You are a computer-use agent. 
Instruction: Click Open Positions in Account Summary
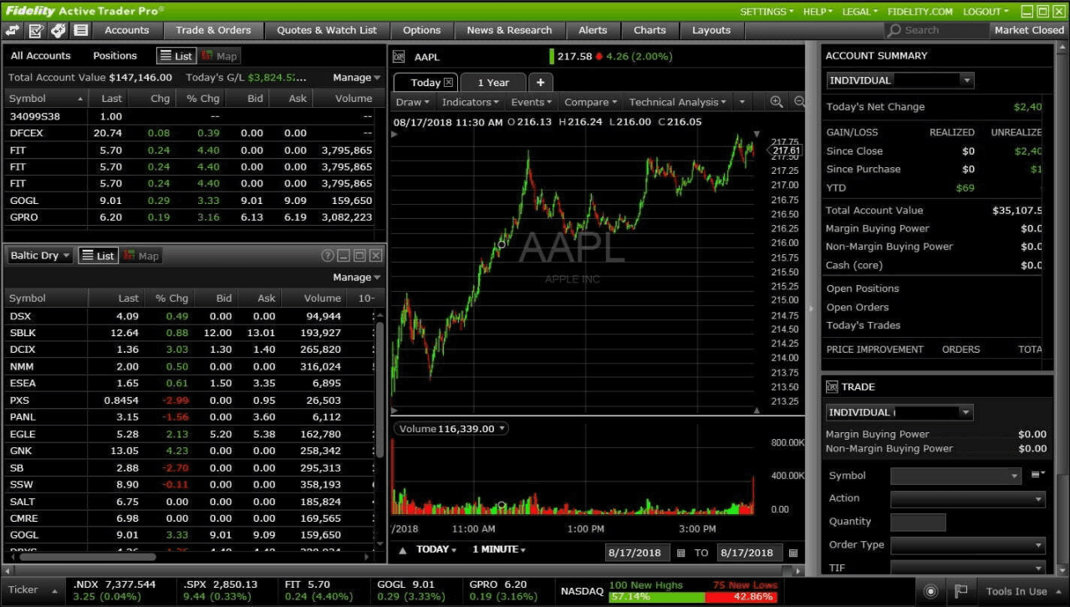(863, 288)
